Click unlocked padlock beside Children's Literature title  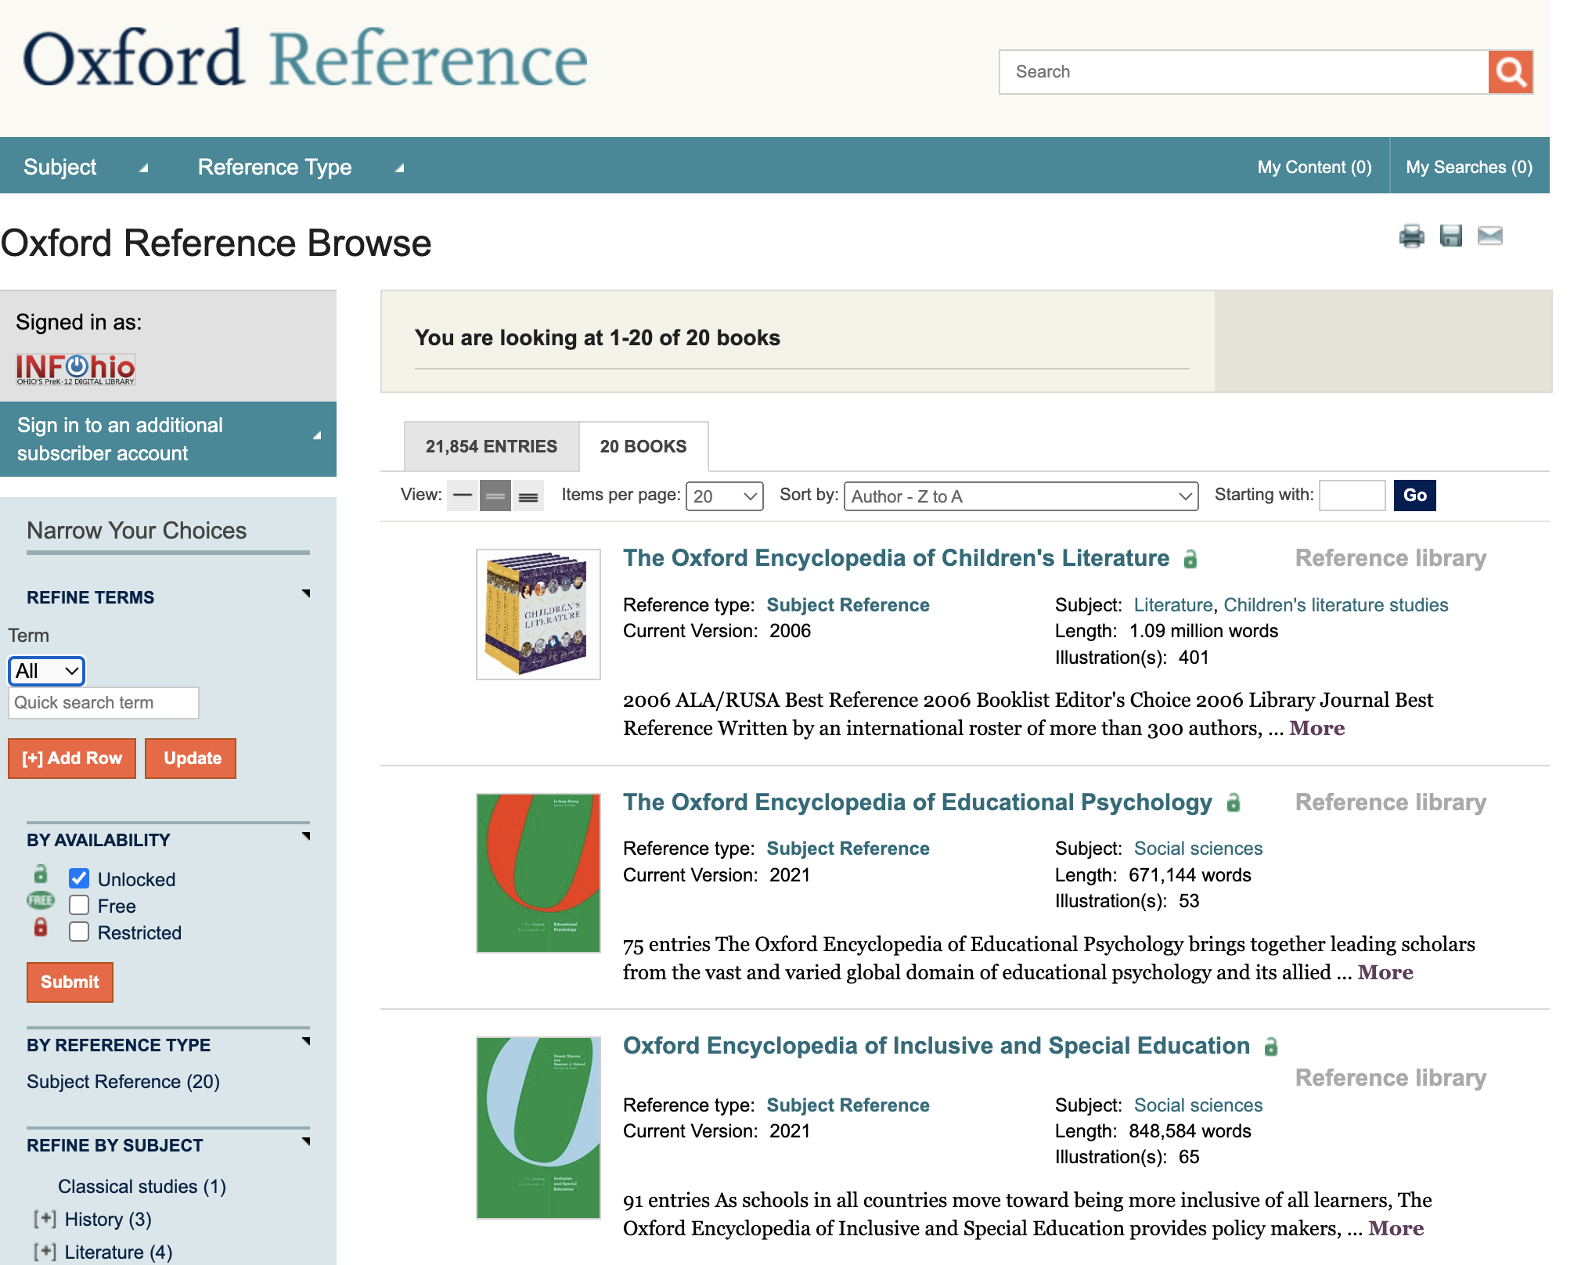click(x=1190, y=559)
